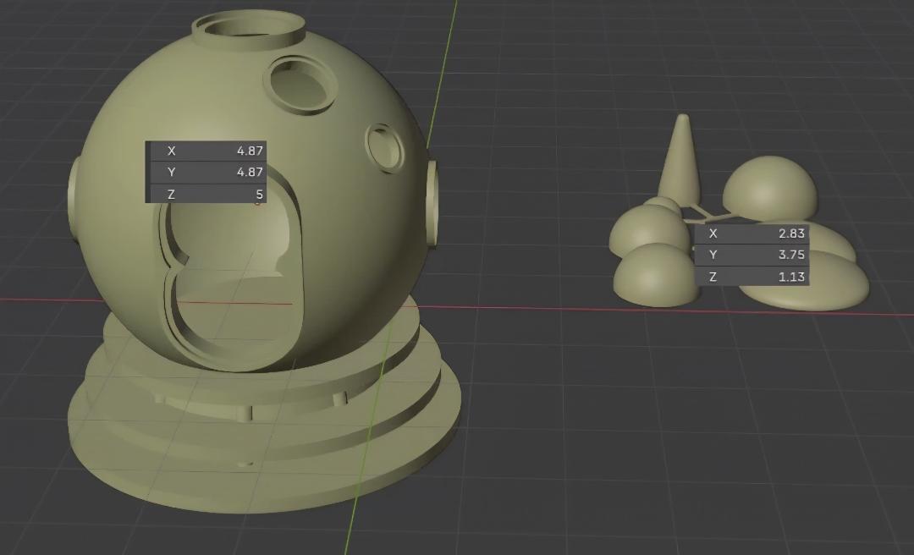Screen dimensions: 914x555
Task: Click the X dimension field showing 4.87
Action: point(206,151)
